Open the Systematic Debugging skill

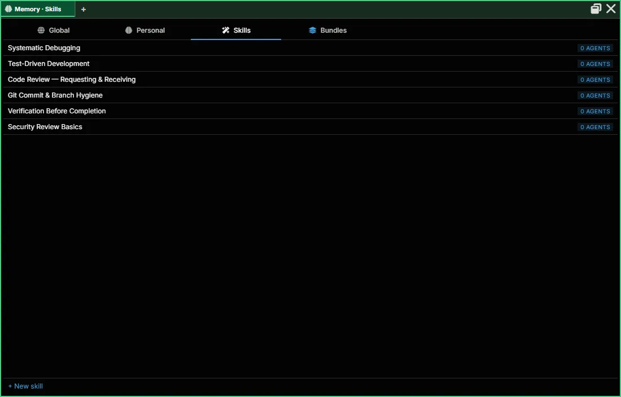[310, 48]
